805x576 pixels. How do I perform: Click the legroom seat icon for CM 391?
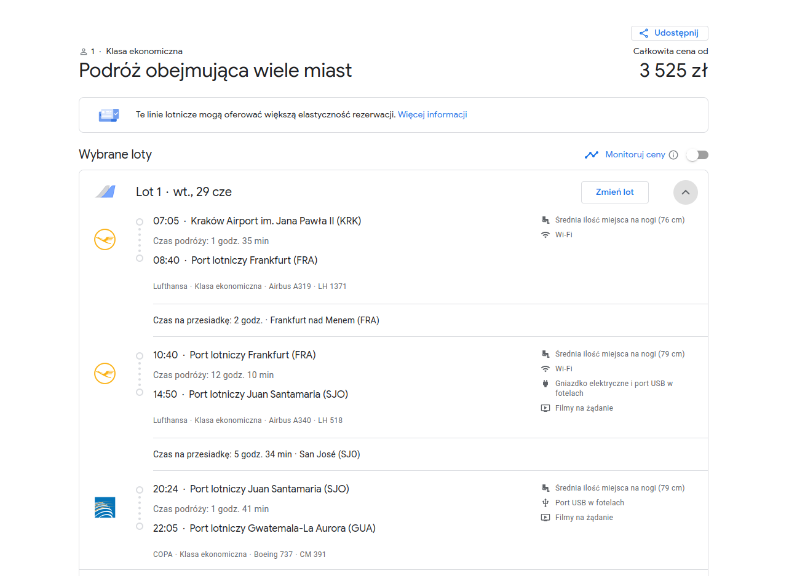point(545,488)
